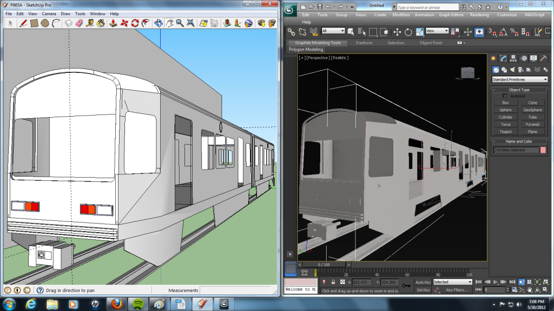Click the Save File icon in 3ds Max

[320, 6]
